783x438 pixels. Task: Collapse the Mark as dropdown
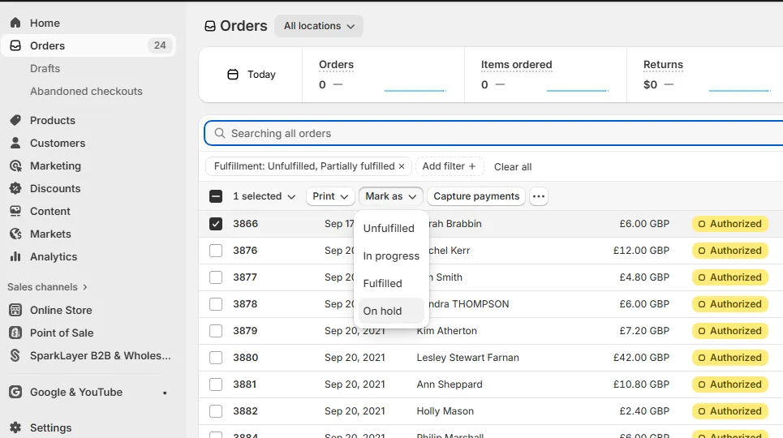[x=390, y=196]
